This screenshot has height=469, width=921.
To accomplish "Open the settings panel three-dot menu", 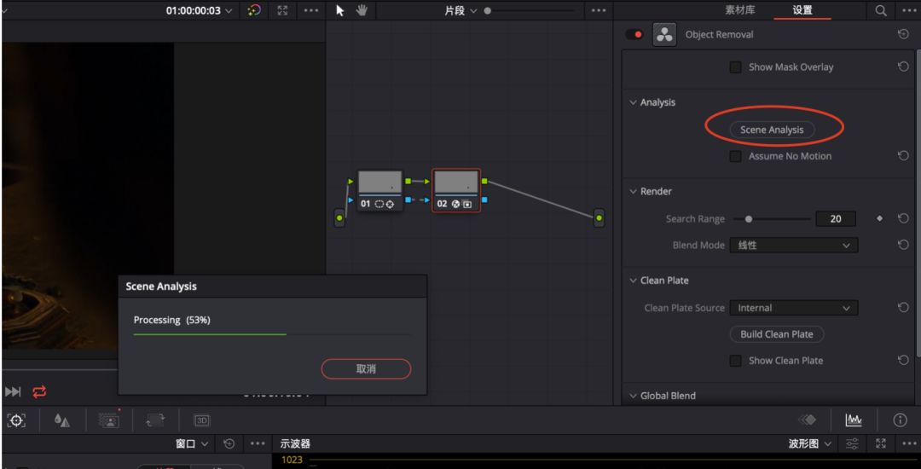I will (908, 10).
